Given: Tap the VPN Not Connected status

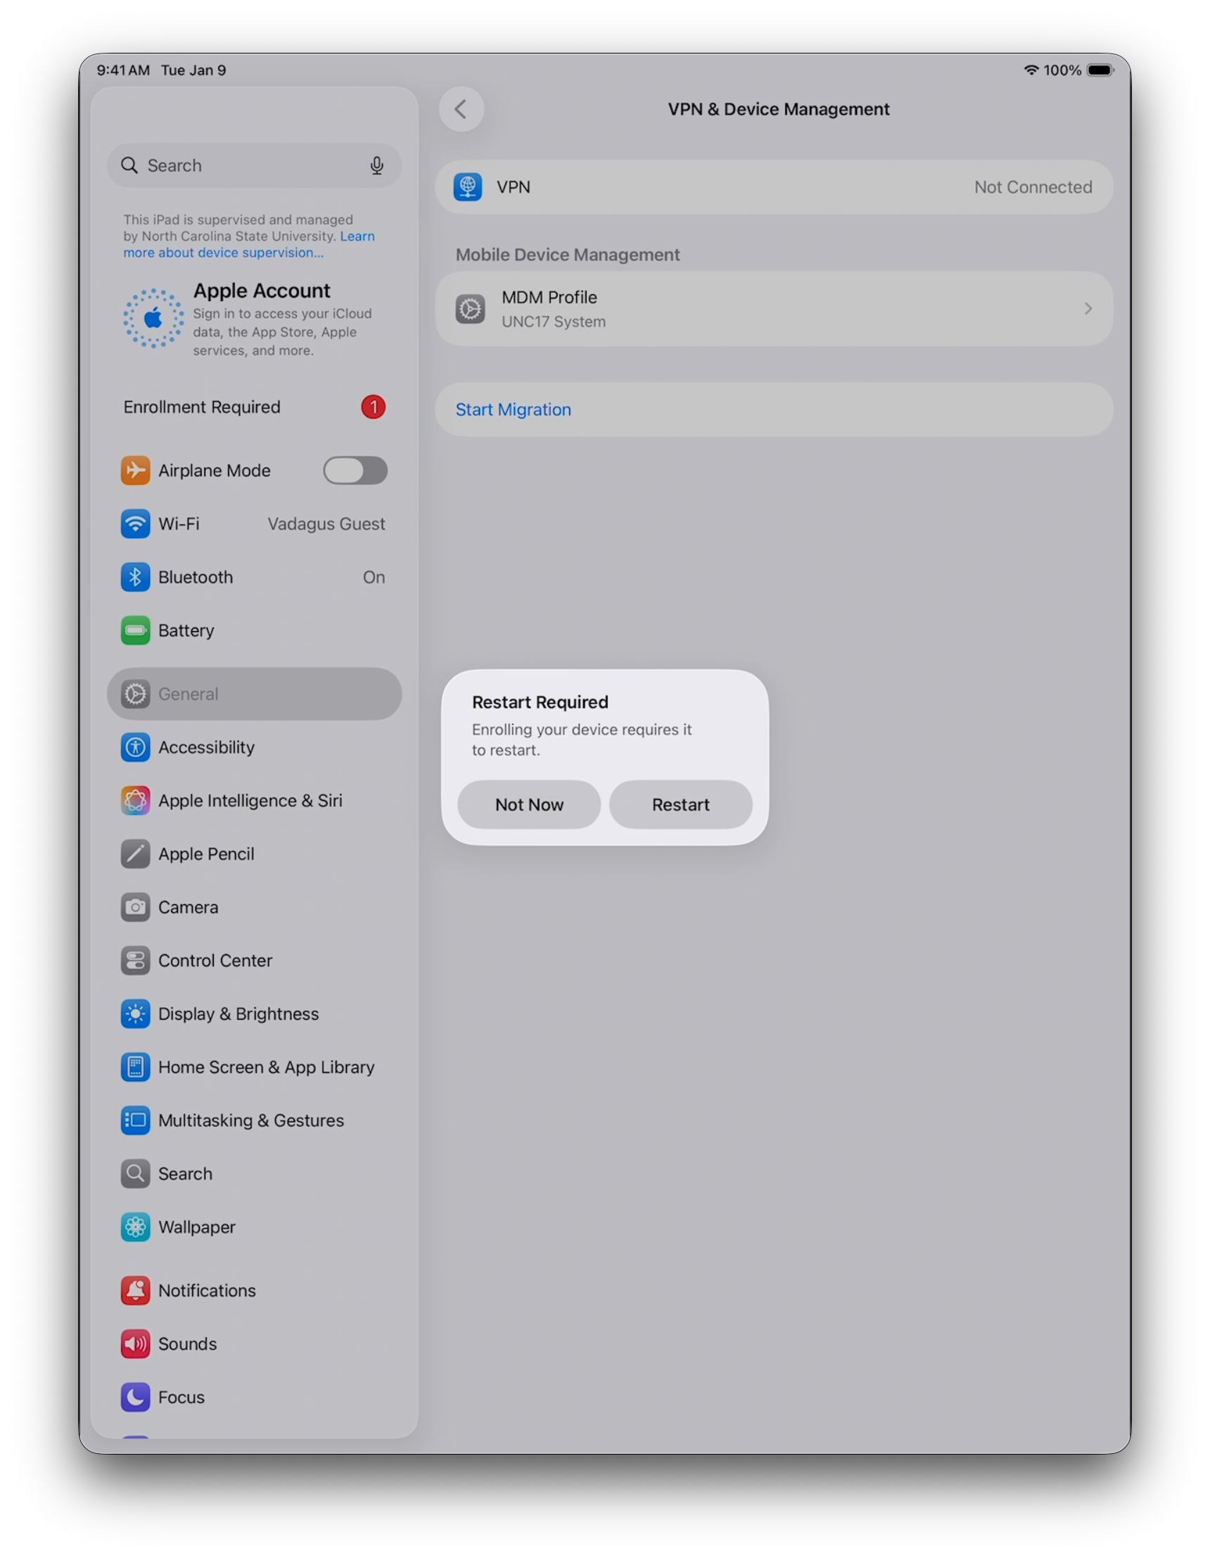Looking at the screenshot, I should 1033,188.
